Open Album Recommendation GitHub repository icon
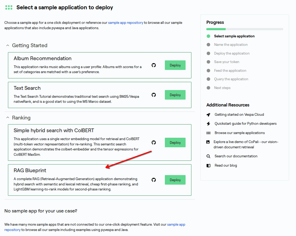Image resolution: width=296 pixels, height=236 pixels. pyautogui.click(x=154, y=65)
